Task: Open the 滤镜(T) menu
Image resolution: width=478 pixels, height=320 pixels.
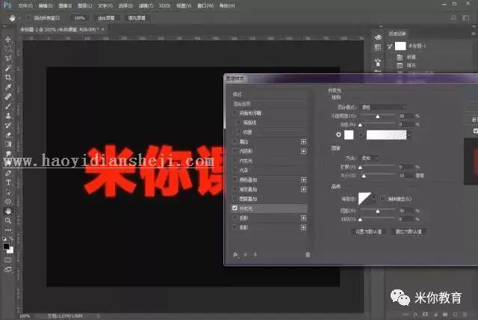Action: (x=146, y=6)
